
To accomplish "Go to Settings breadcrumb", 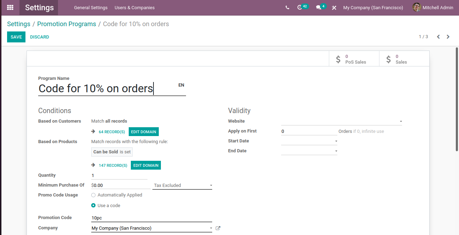I will pos(19,24).
